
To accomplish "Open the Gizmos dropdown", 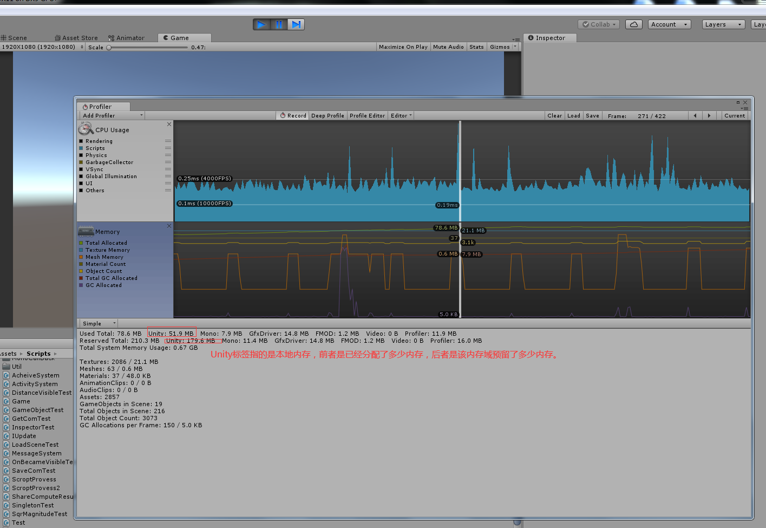I will [x=503, y=47].
